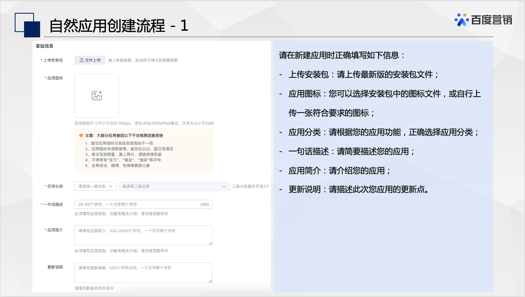Screen dimensions: 525x297
Task: Click the 应用图标 field label
Action: click(x=55, y=78)
